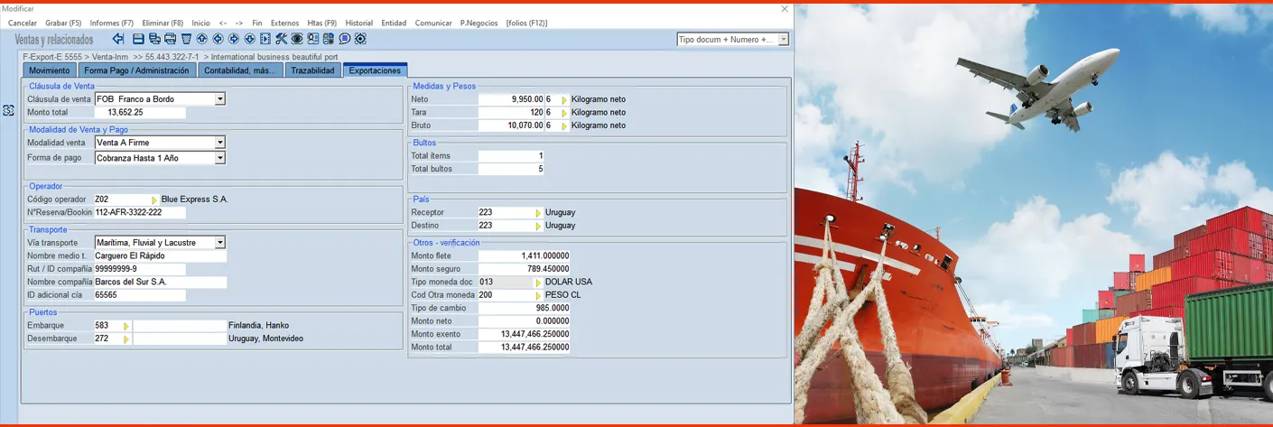1273x427 pixels.
Task: Click lookup arrow next to Código operador
Action: (154, 200)
